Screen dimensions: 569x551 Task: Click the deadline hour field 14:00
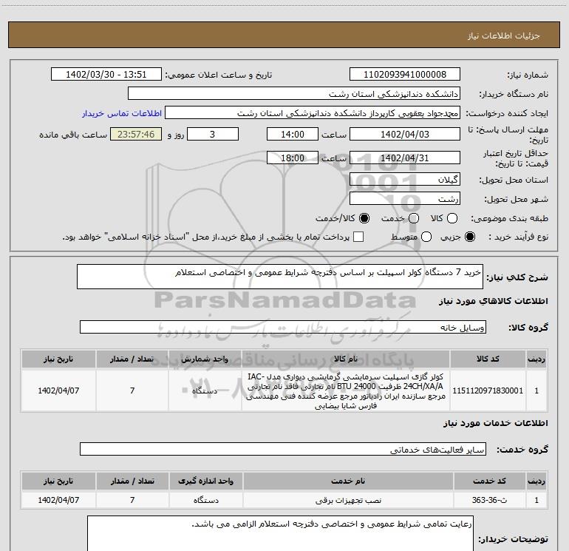(x=293, y=134)
